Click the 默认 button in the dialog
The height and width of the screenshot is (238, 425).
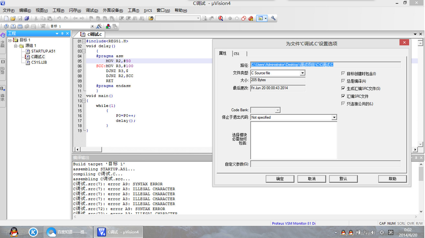tap(343, 178)
